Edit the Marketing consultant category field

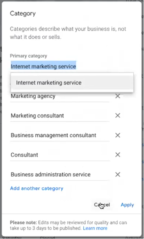tap(60, 116)
